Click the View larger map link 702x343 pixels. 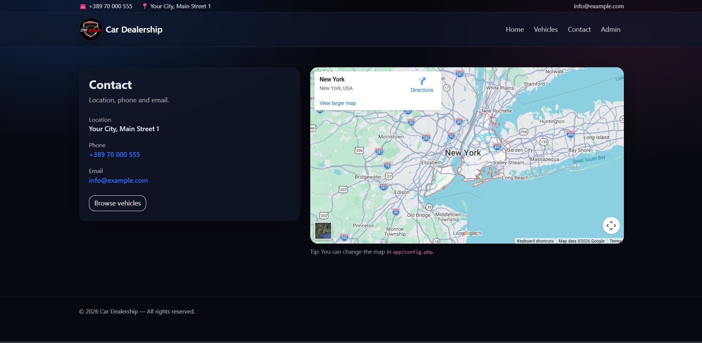[x=337, y=103]
